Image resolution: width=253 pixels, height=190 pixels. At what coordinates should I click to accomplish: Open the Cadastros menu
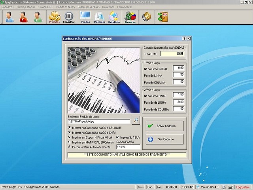[x=8, y=7]
